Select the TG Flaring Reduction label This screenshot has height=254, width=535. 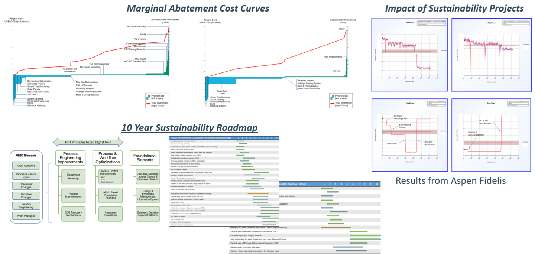click(90, 68)
